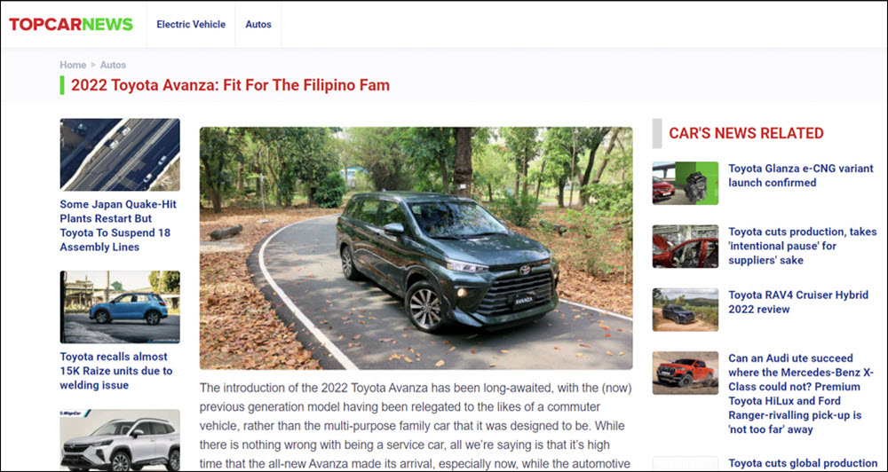Open Toyota 'intentional pause' production story

point(803,246)
